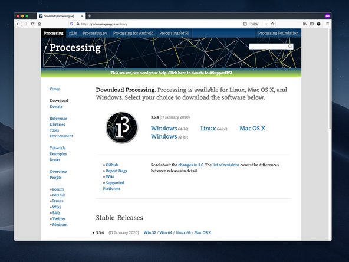This screenshot has width=349, height=262.
Task: Open the Library icon in the toolbar
Action: point(305,24)
